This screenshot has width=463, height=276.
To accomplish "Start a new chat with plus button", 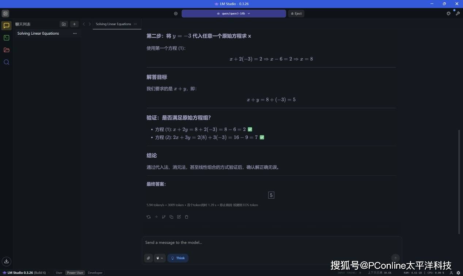I will (74, 24).
